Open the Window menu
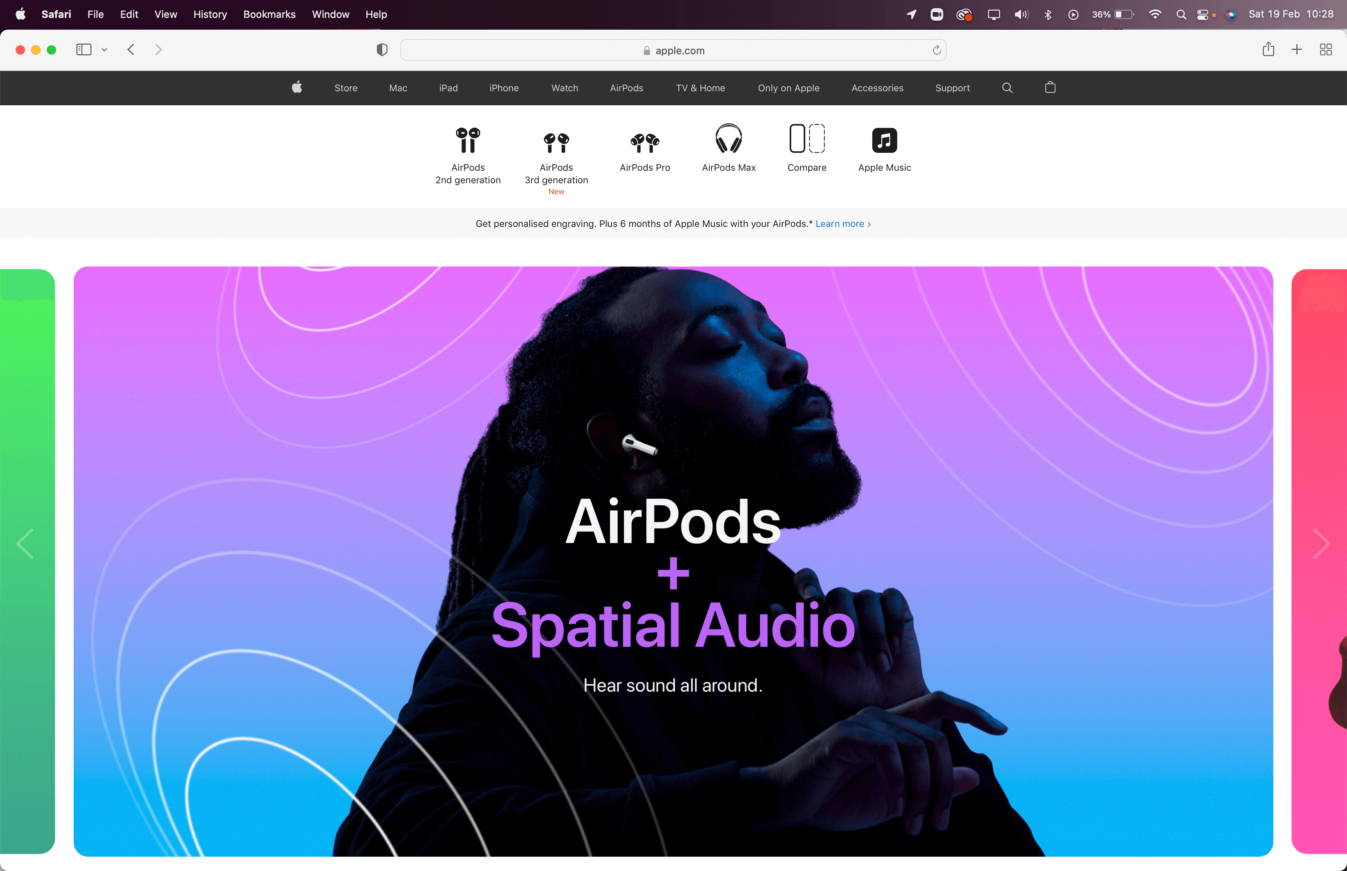The width and height of the screenshot is (1347, 871). (330, 14)
